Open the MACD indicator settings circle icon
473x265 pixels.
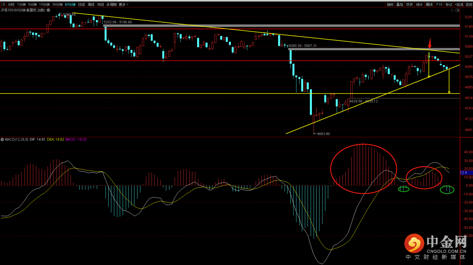(3, 140)
